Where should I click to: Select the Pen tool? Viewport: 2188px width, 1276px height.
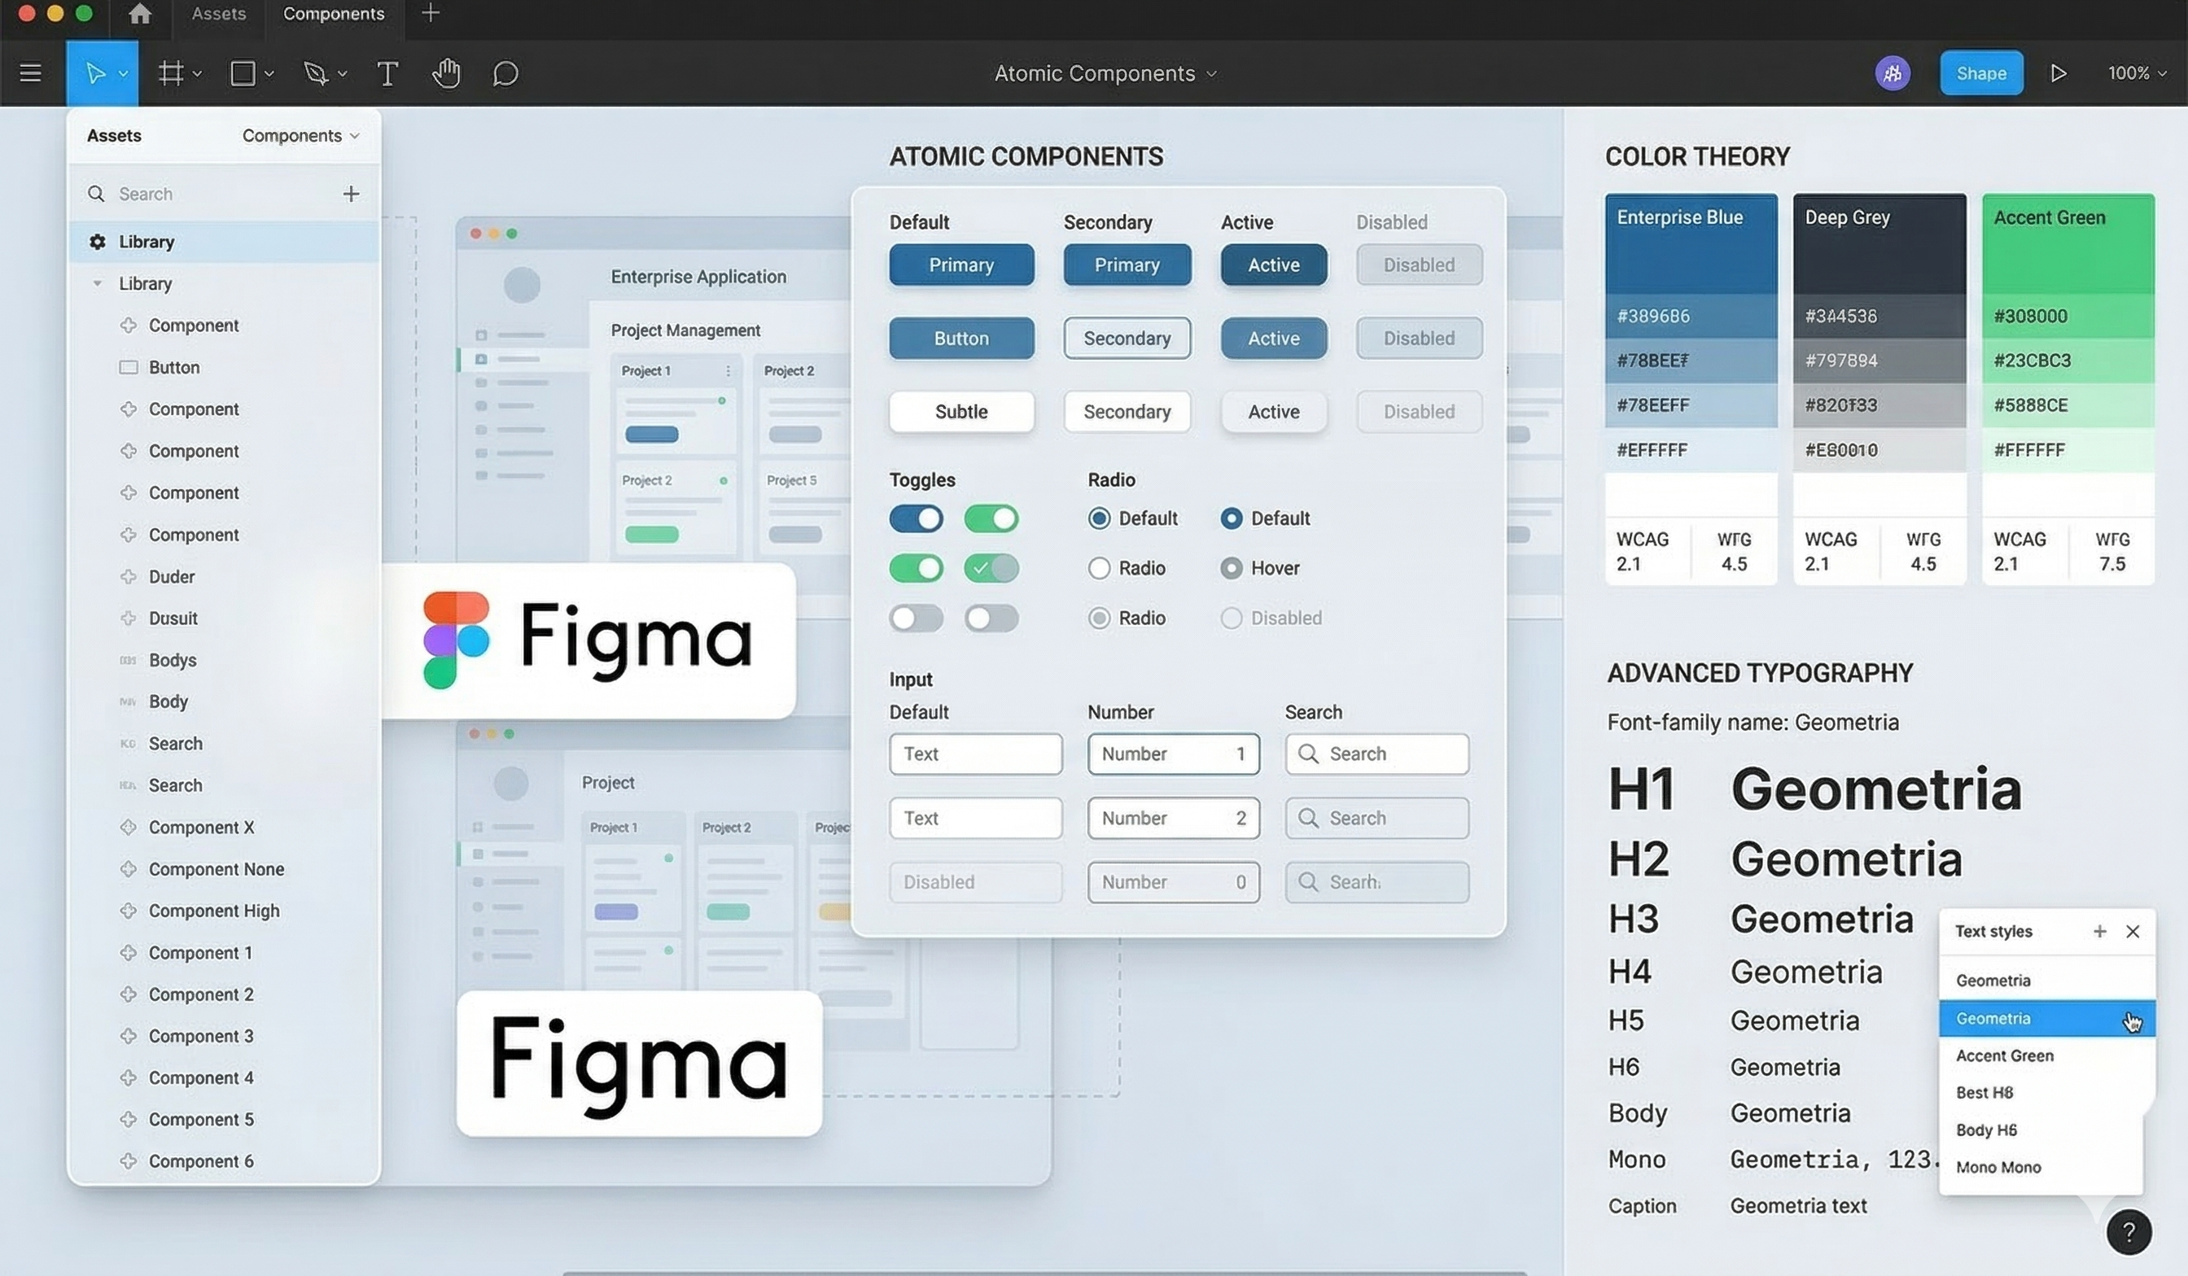click(x=317, y=73)
